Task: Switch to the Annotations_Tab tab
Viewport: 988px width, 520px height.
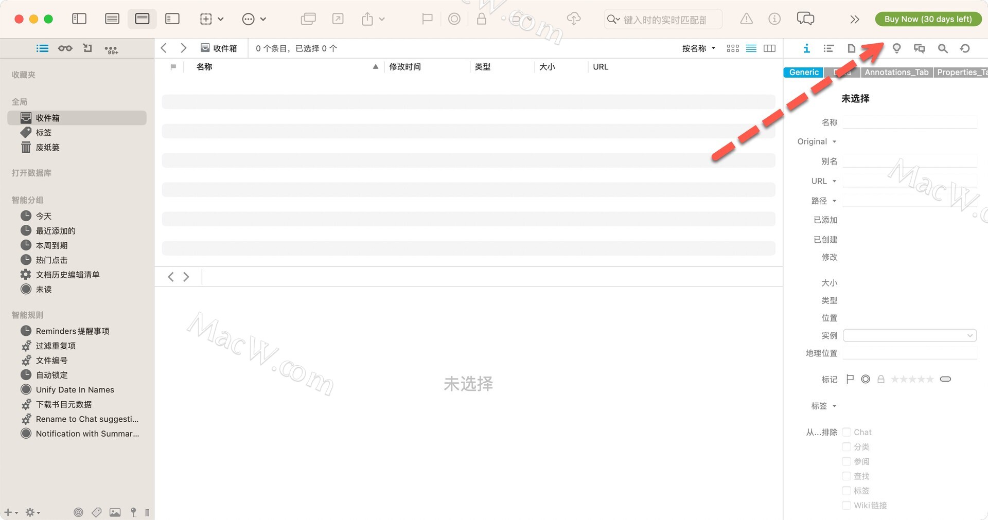Action: 896,73
